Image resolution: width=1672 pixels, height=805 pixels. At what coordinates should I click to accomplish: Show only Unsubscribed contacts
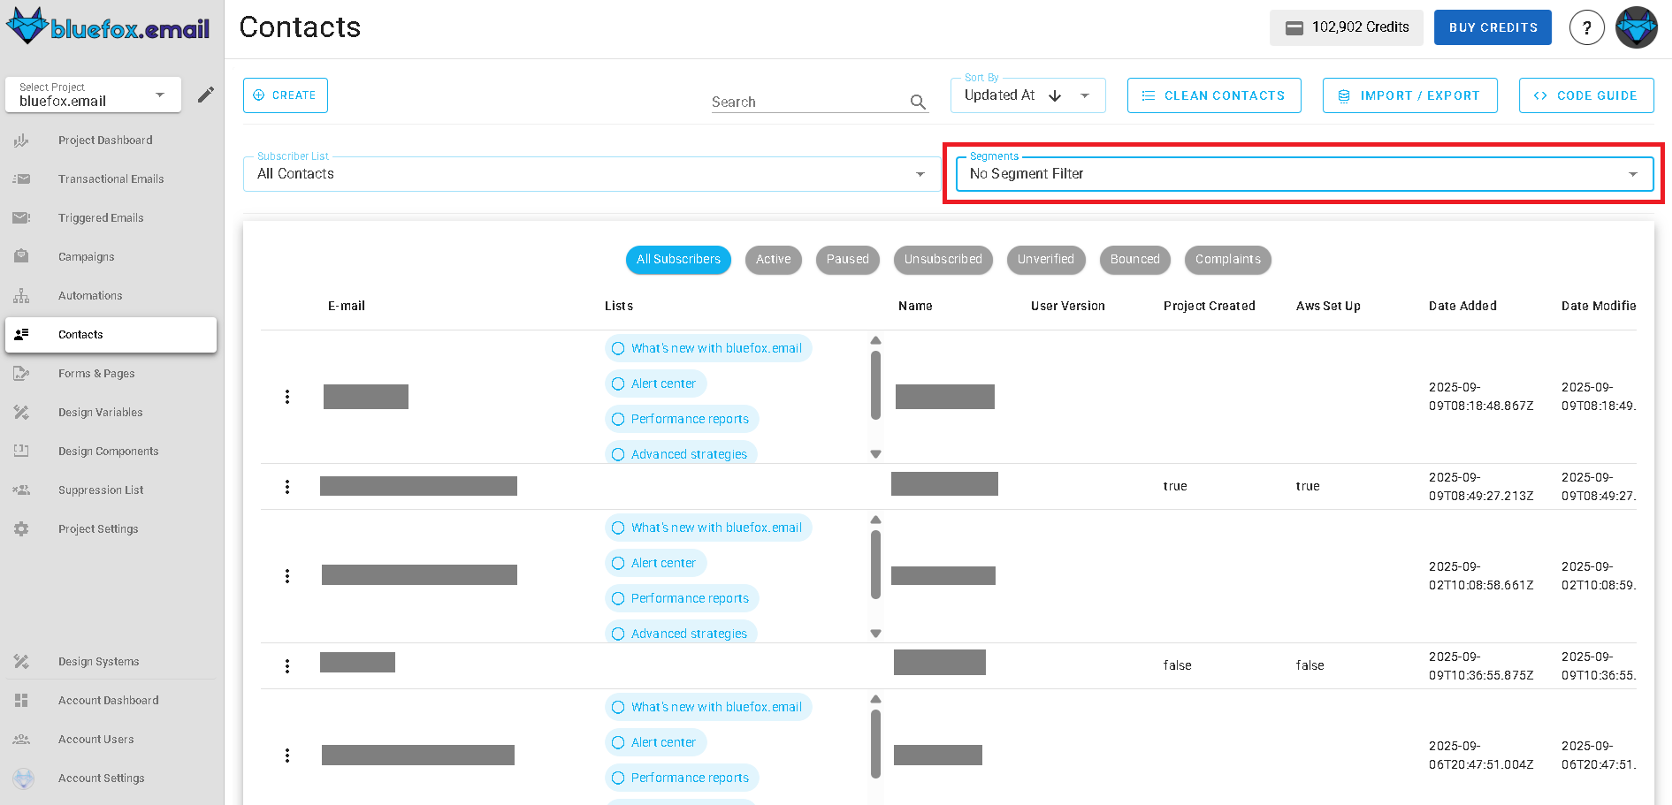point(943,259)
